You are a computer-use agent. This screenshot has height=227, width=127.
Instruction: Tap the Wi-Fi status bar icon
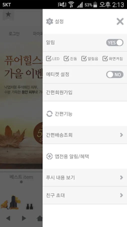click(71, 5)
